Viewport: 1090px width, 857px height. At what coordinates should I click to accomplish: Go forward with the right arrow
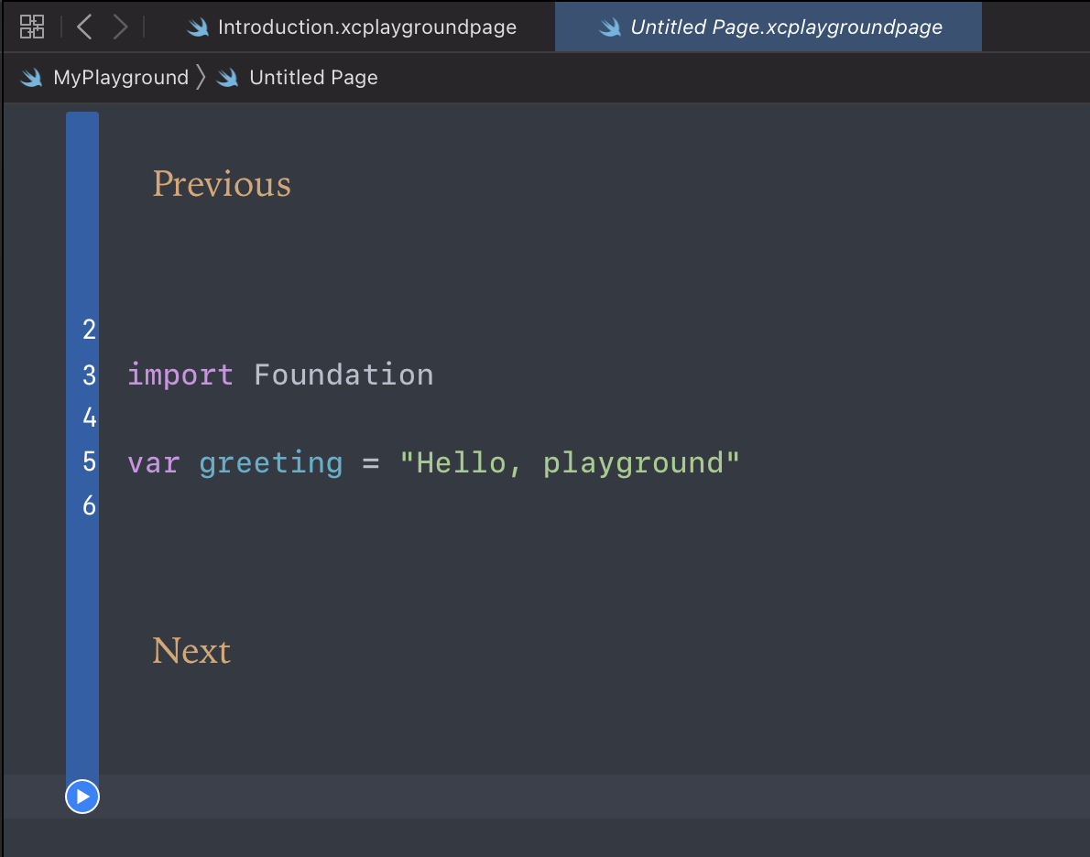coord(120,27)
